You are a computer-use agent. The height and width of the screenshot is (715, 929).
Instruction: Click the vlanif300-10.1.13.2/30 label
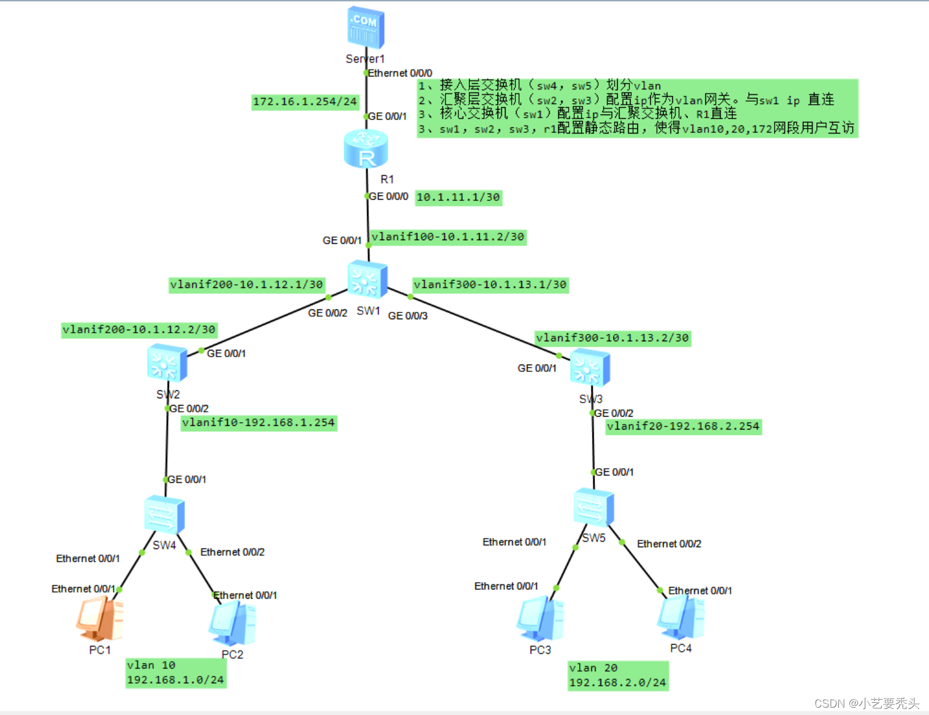pos(613,338)
